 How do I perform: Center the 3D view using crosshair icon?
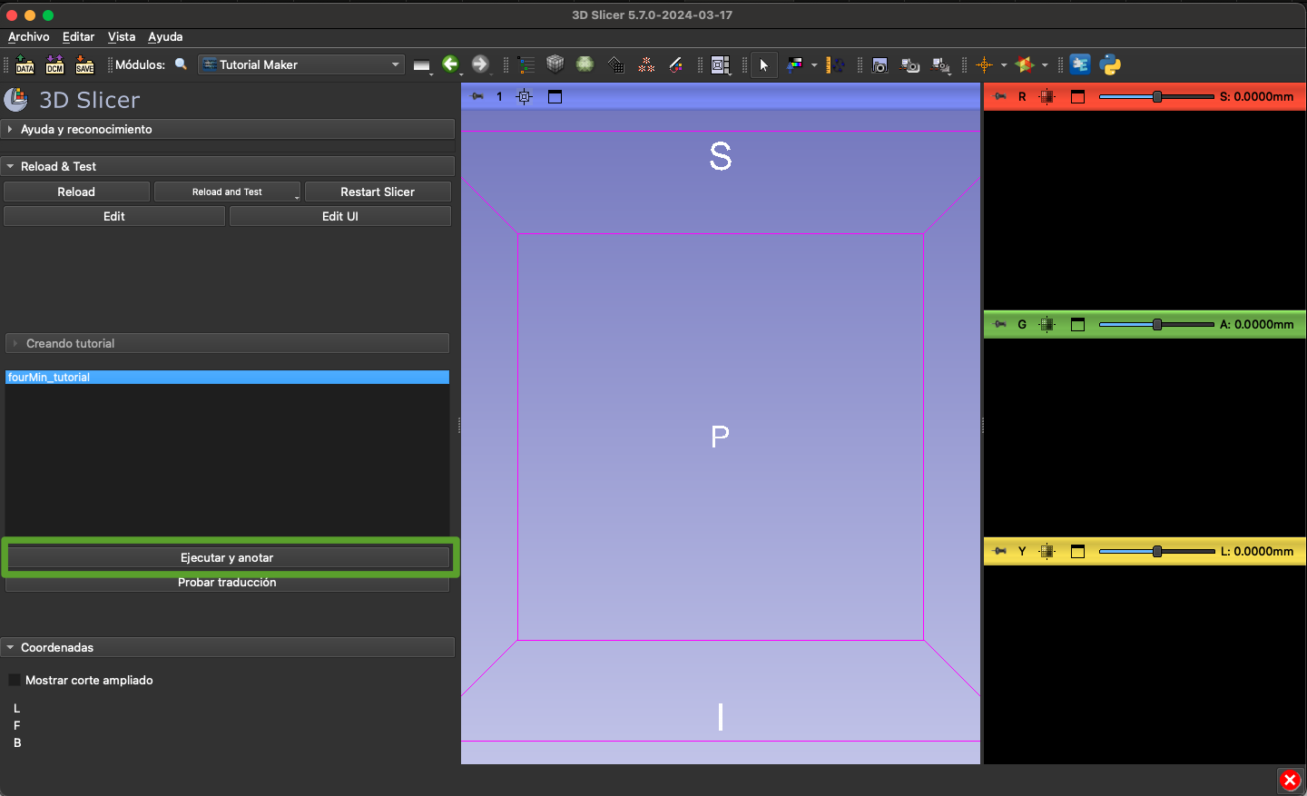point(525,96)
